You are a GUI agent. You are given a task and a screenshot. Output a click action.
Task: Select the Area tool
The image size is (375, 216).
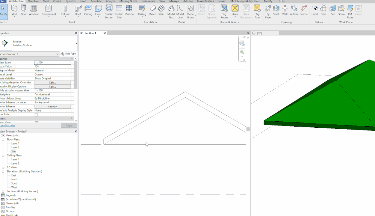click(235, 11)
